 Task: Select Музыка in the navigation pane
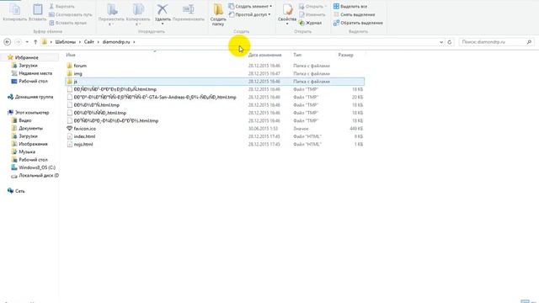pyautogui.click(x=27, y=151)
